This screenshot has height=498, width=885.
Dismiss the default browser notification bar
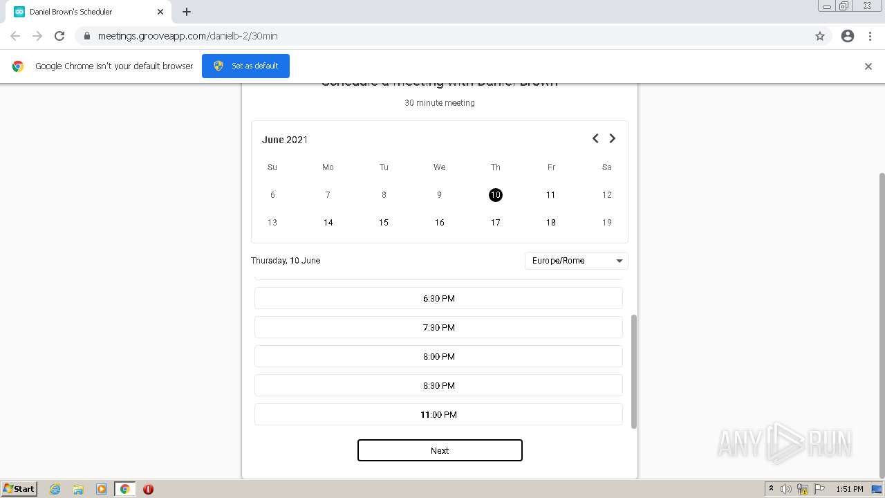[x=868, y=66]
